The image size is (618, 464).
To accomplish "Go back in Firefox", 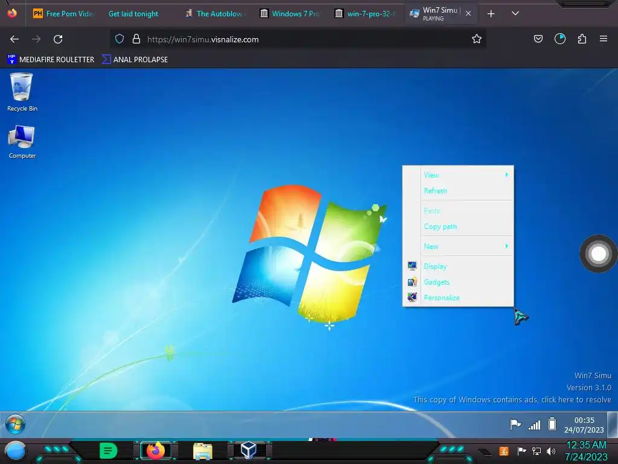I will (x=14, y=39).
